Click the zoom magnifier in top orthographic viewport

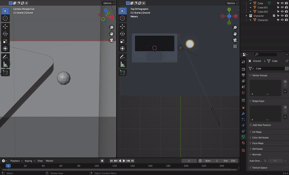(x=235, y=27)
